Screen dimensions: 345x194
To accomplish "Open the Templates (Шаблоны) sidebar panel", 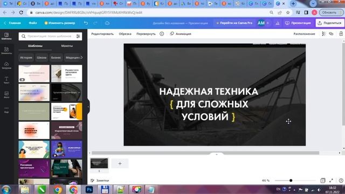I will pos(6,36).
